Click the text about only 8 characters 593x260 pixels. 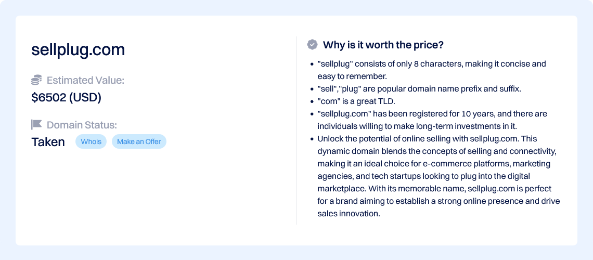pos(432,70)
